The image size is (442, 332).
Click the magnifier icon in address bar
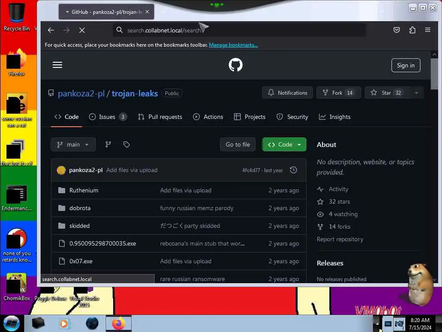pyautogui.click(x=120, y=30)
